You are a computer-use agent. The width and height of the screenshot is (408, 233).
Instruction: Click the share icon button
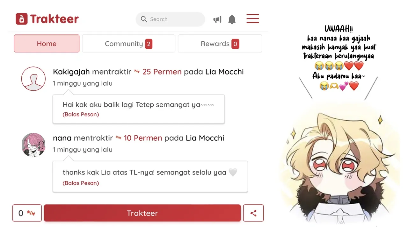pos(253,213)
